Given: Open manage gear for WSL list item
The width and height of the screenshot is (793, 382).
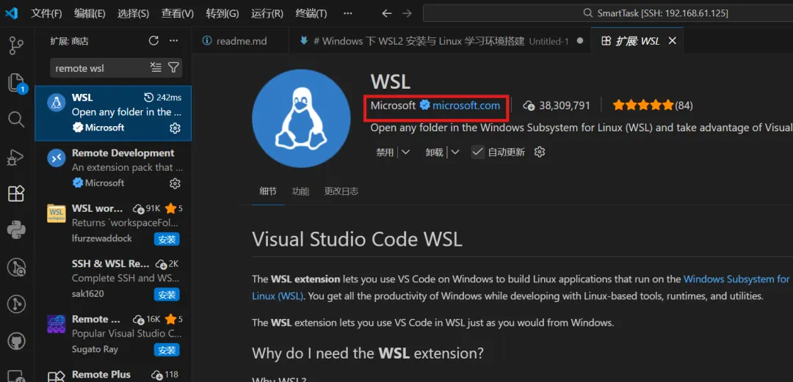Looking at the screenshot, I should pyautogui.click(x=175, y=128).
